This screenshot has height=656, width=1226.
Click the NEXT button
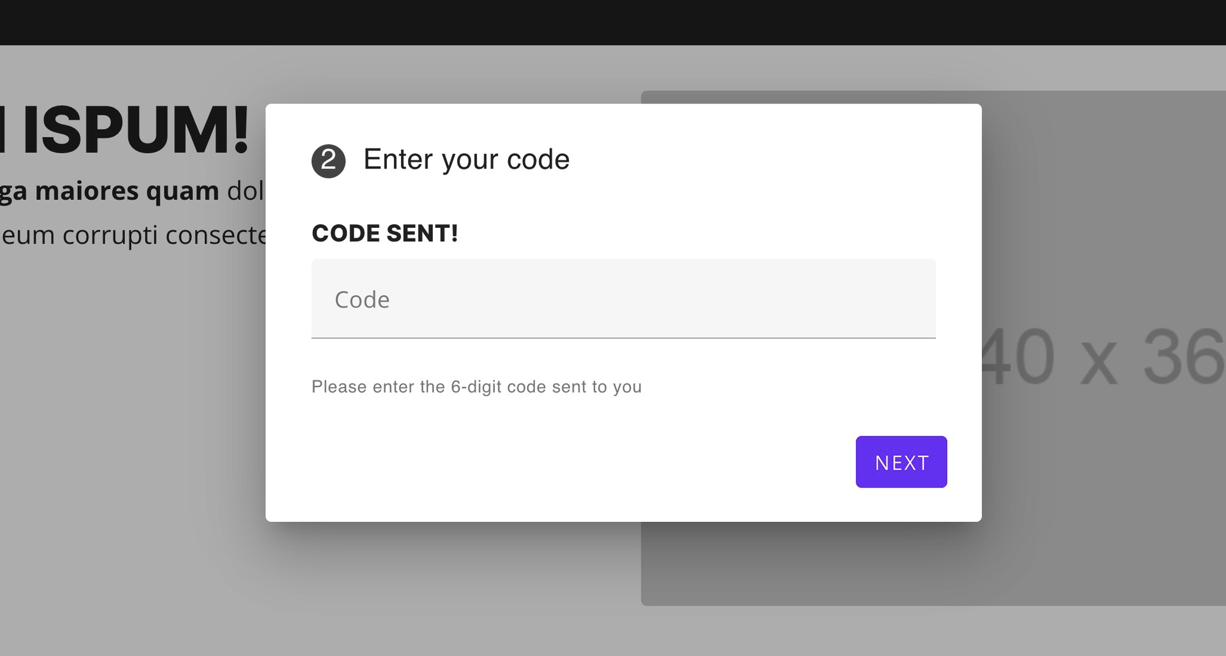901,462
